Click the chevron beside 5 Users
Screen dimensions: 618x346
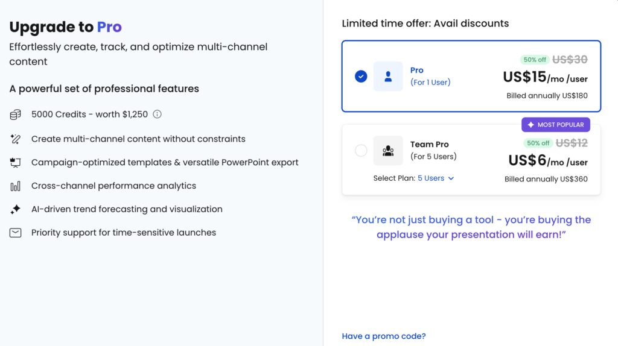point(451,178)
